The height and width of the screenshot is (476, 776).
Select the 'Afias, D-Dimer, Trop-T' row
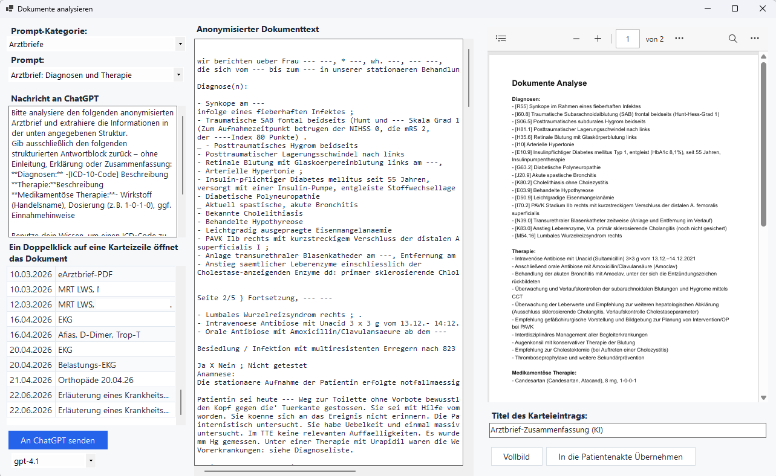91,335
